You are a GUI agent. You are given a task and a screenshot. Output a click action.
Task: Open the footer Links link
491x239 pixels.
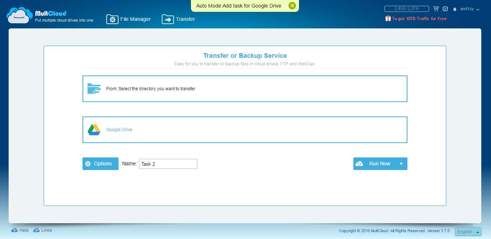tap(43, 230)
